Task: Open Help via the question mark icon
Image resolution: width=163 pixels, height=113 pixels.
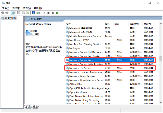Action: click(x=34, y=13)
